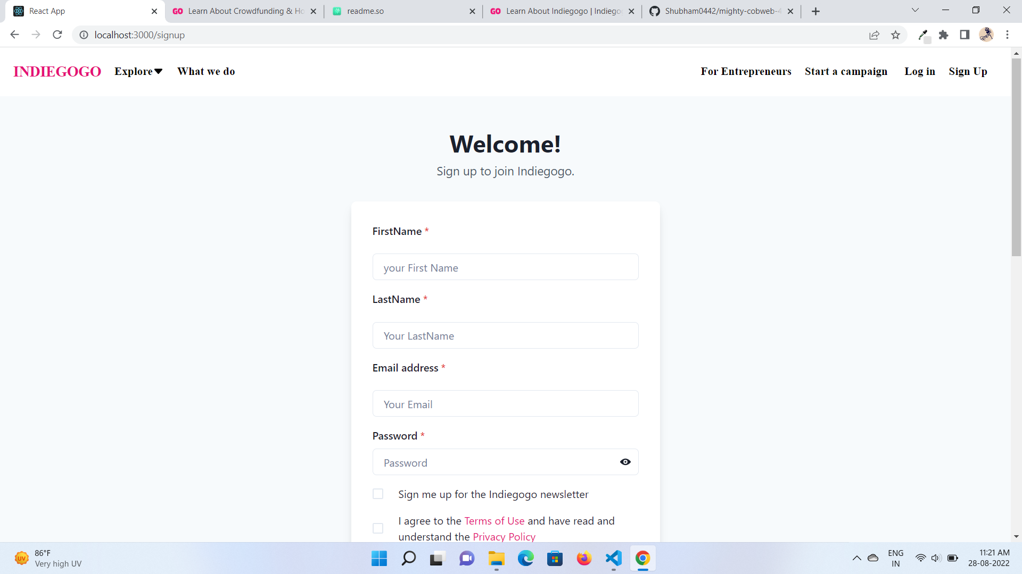Check the Terms of Use agreement checkbox
Image resolution: width=1022 pixels, height=574 pixels.
pyautogui.click(x=378, y=528)
